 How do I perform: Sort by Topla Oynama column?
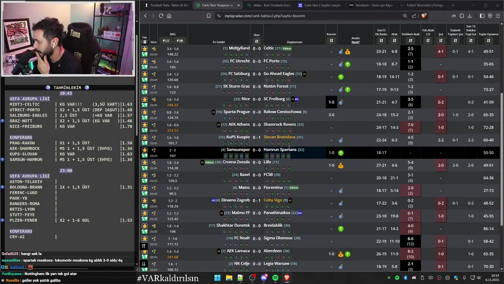click(489, 41)
